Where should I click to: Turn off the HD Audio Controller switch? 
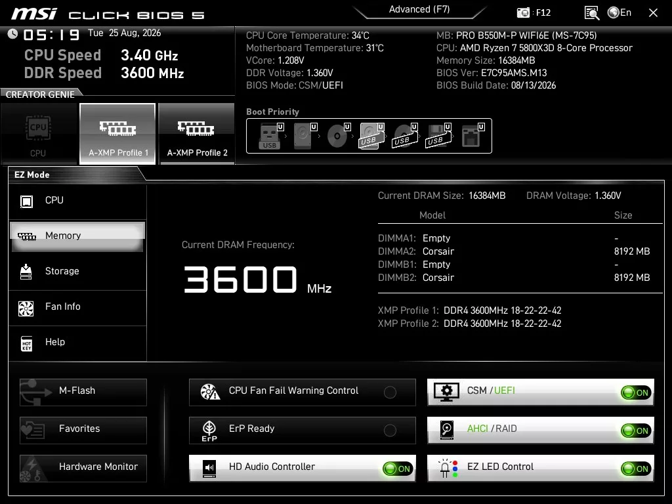[x=398, y=469]
